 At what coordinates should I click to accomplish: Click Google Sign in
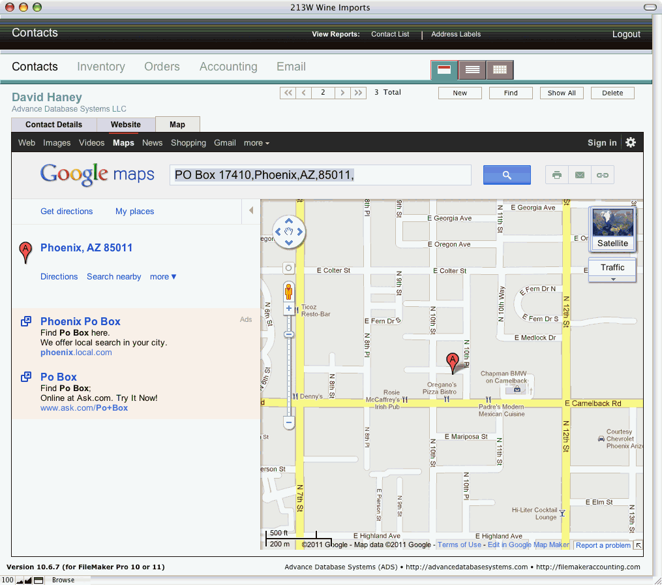[602, 143]
